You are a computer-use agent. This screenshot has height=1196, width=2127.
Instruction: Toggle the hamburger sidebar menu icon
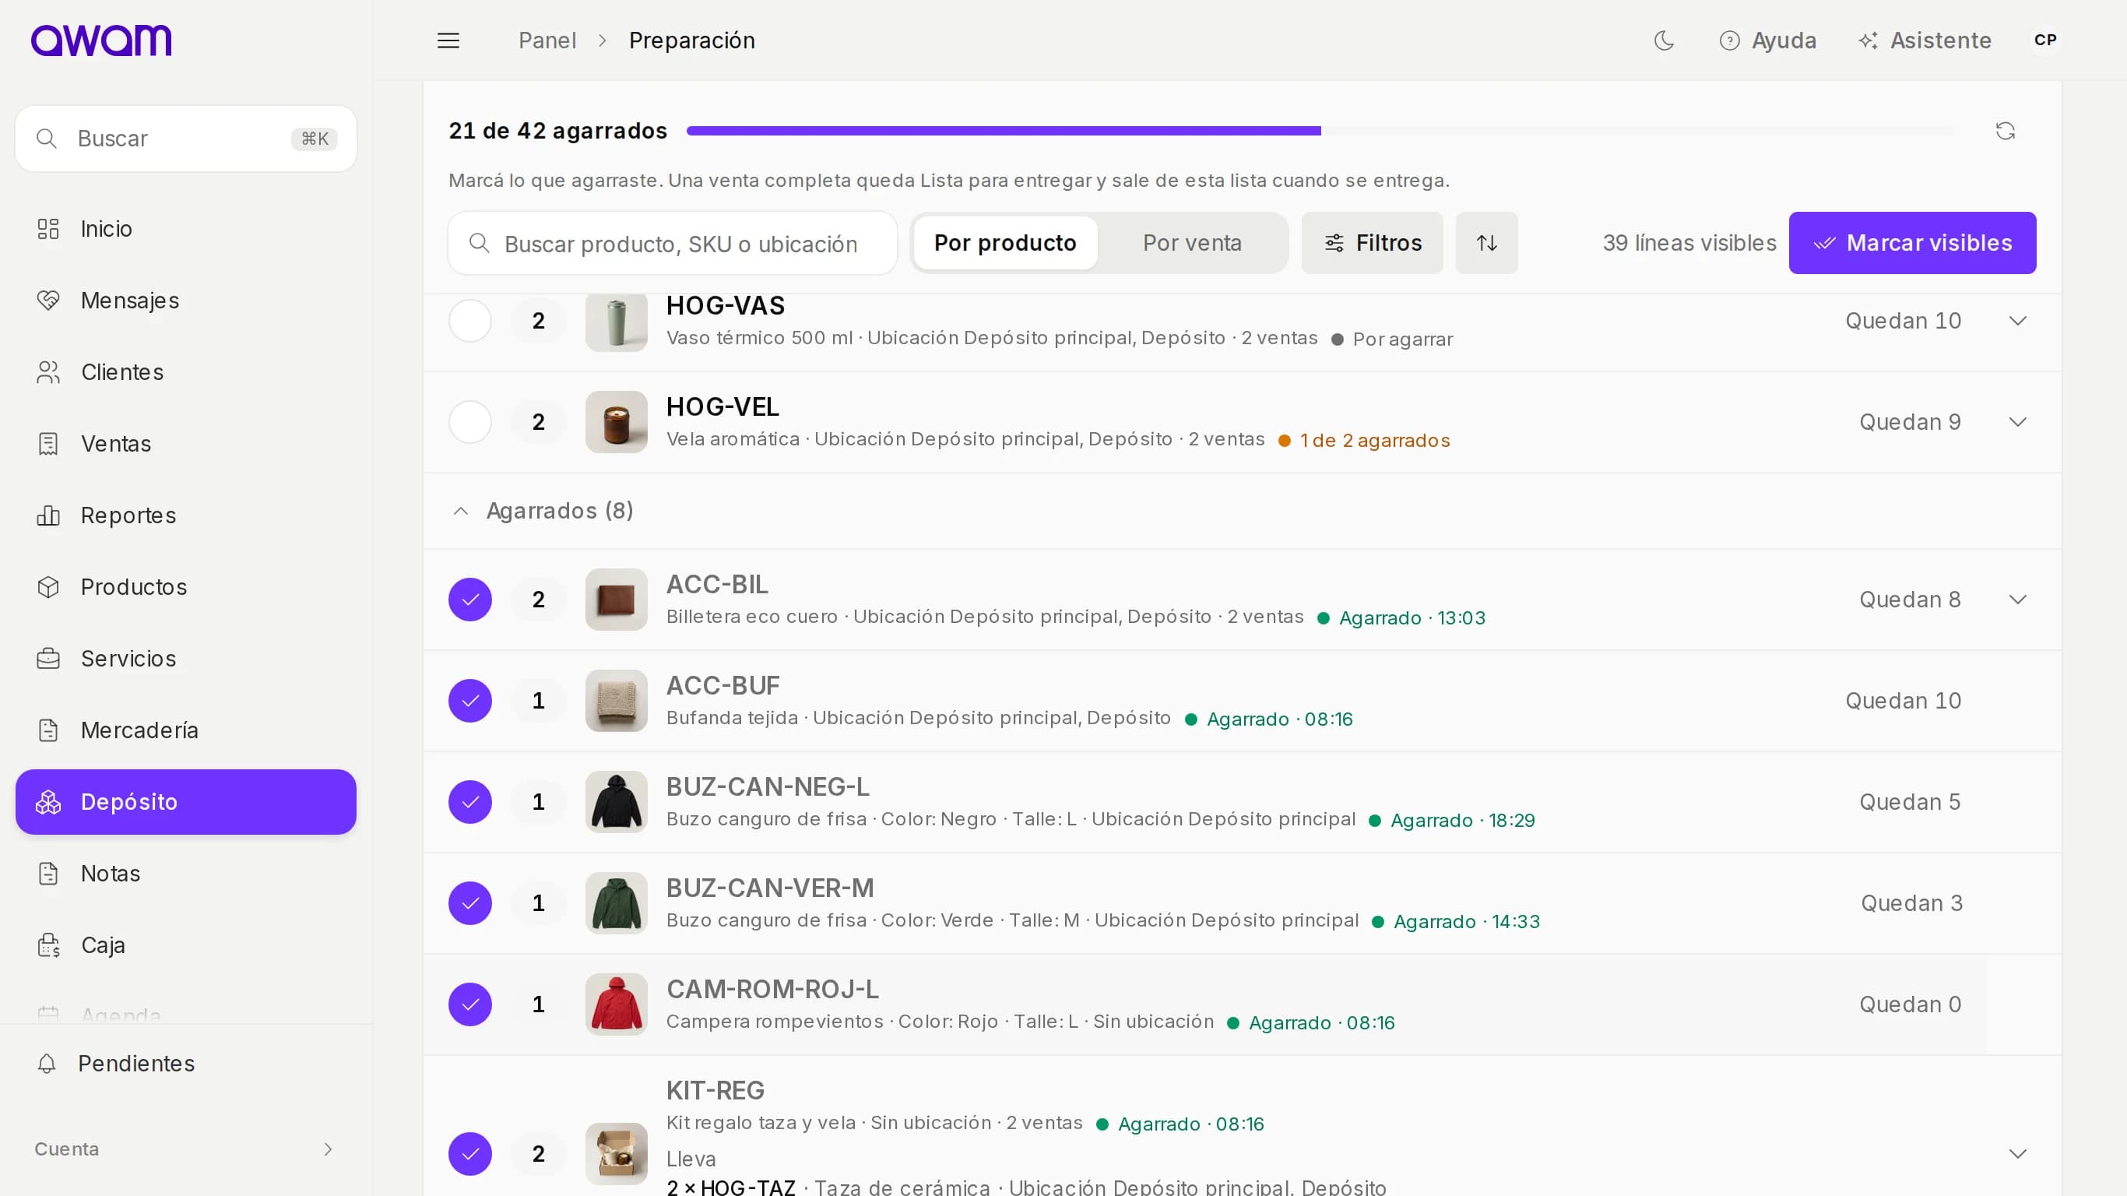click(x=448, y=40)
